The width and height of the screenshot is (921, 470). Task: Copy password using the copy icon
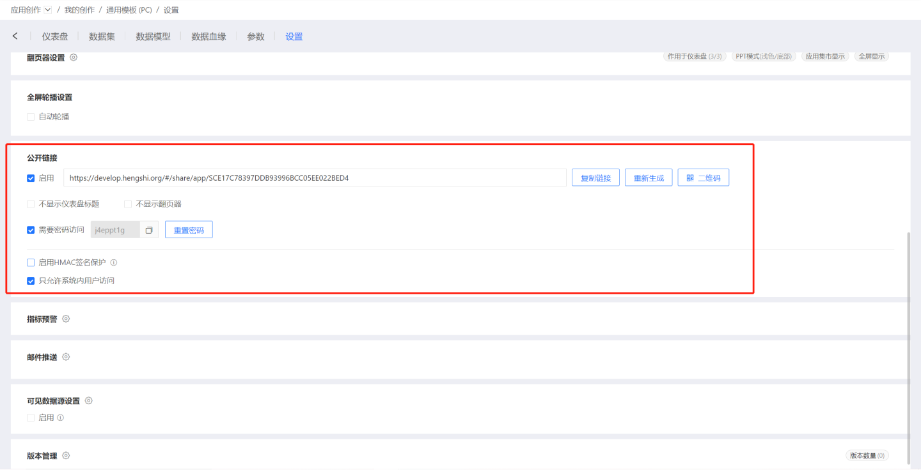149,230
